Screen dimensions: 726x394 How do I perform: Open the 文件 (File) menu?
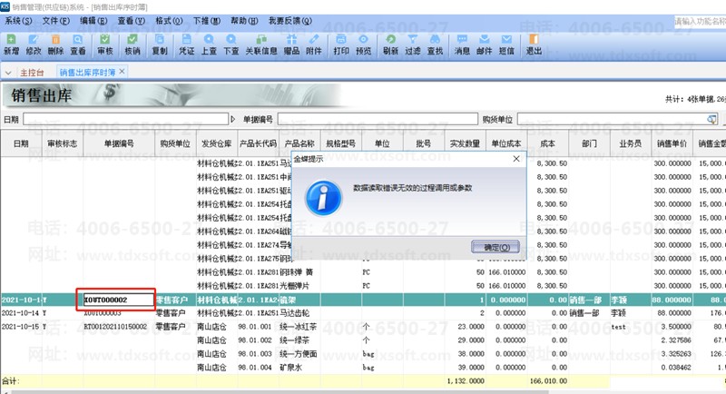[x=55, y=19]
